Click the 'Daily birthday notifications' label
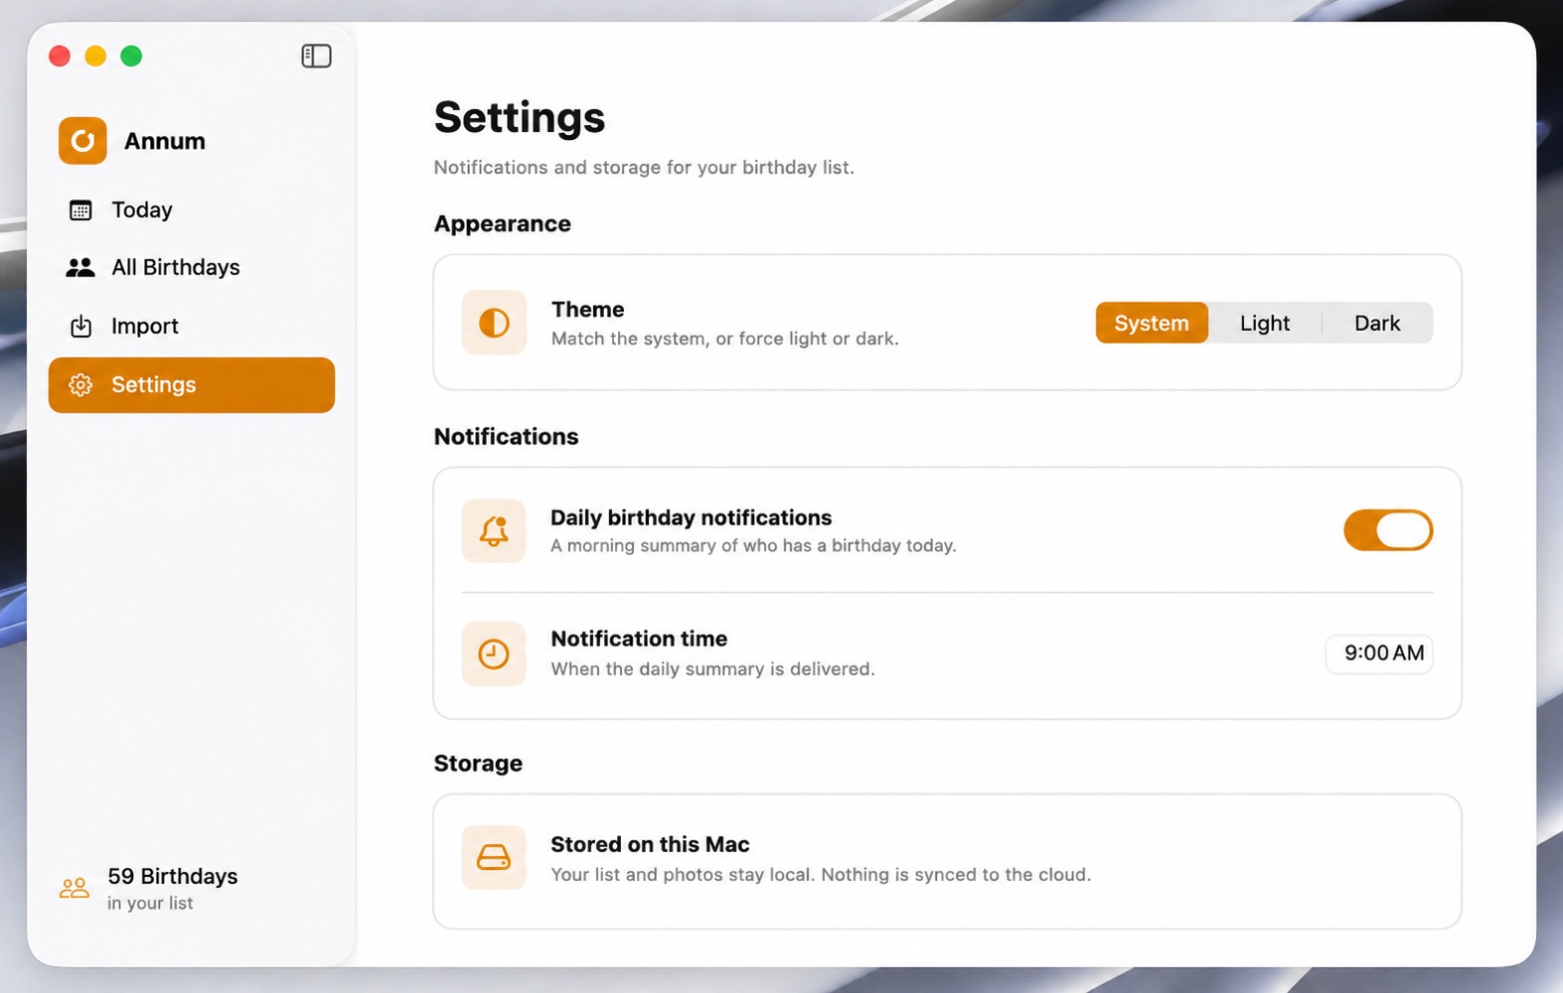Screen dimensions: 1563x993 (x=692, y=517)
